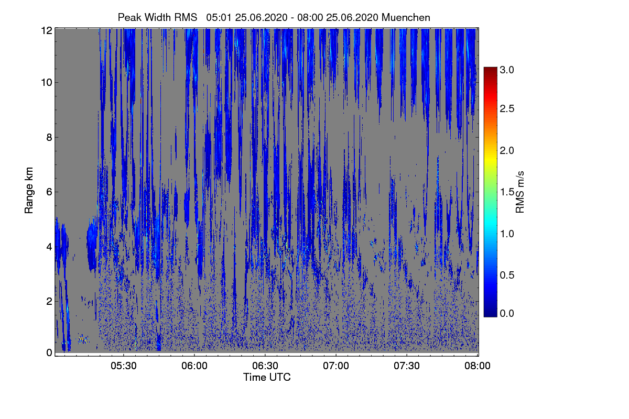Click the y-axis tick label '4'
Image resolution: width=629 pixels, height=419 pixels.
49,246
